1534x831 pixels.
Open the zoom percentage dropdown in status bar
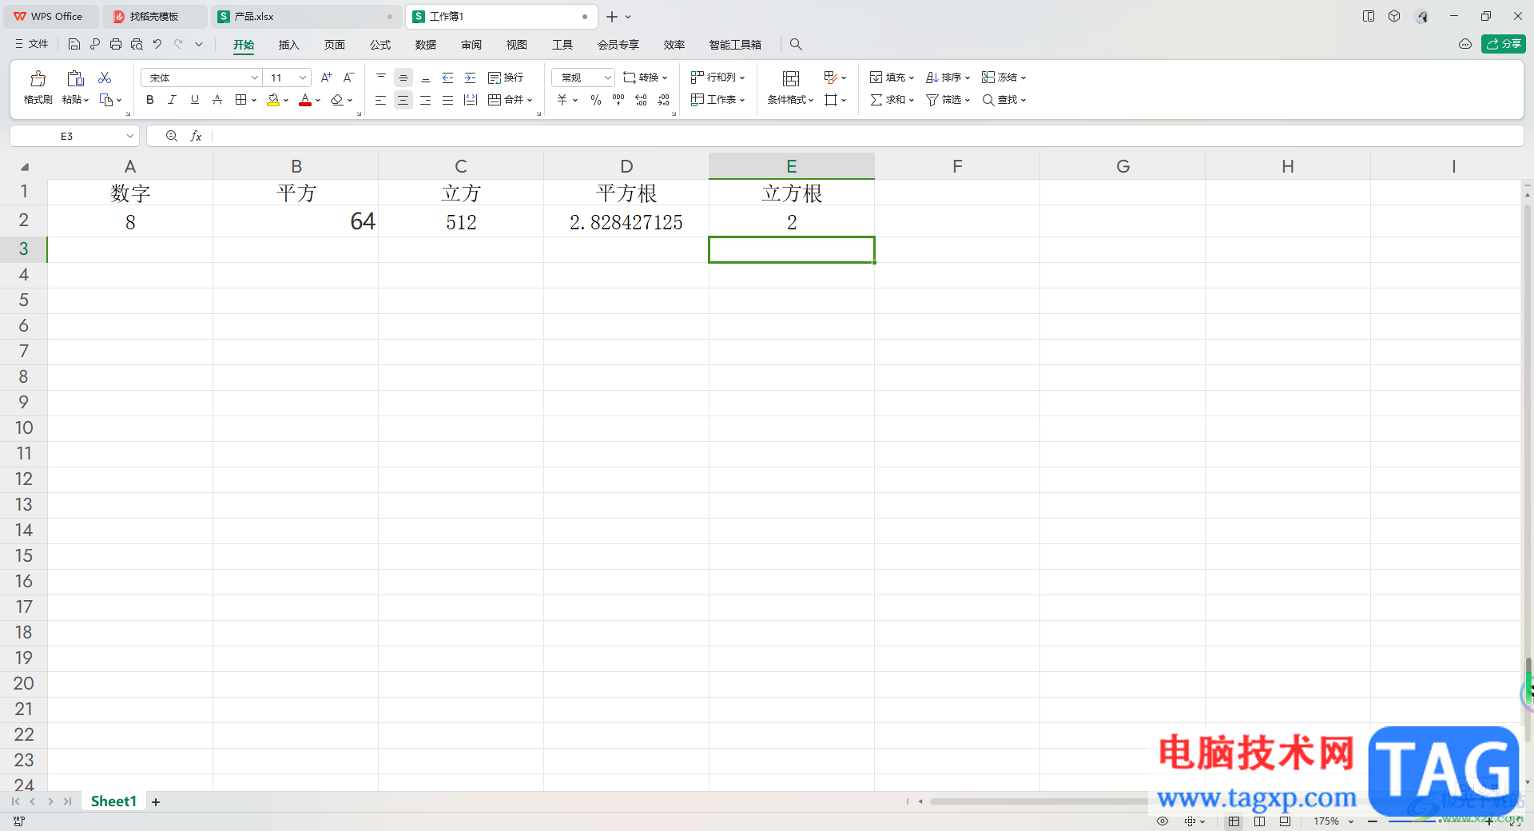pyautogui.click(x=1351, y=821)
